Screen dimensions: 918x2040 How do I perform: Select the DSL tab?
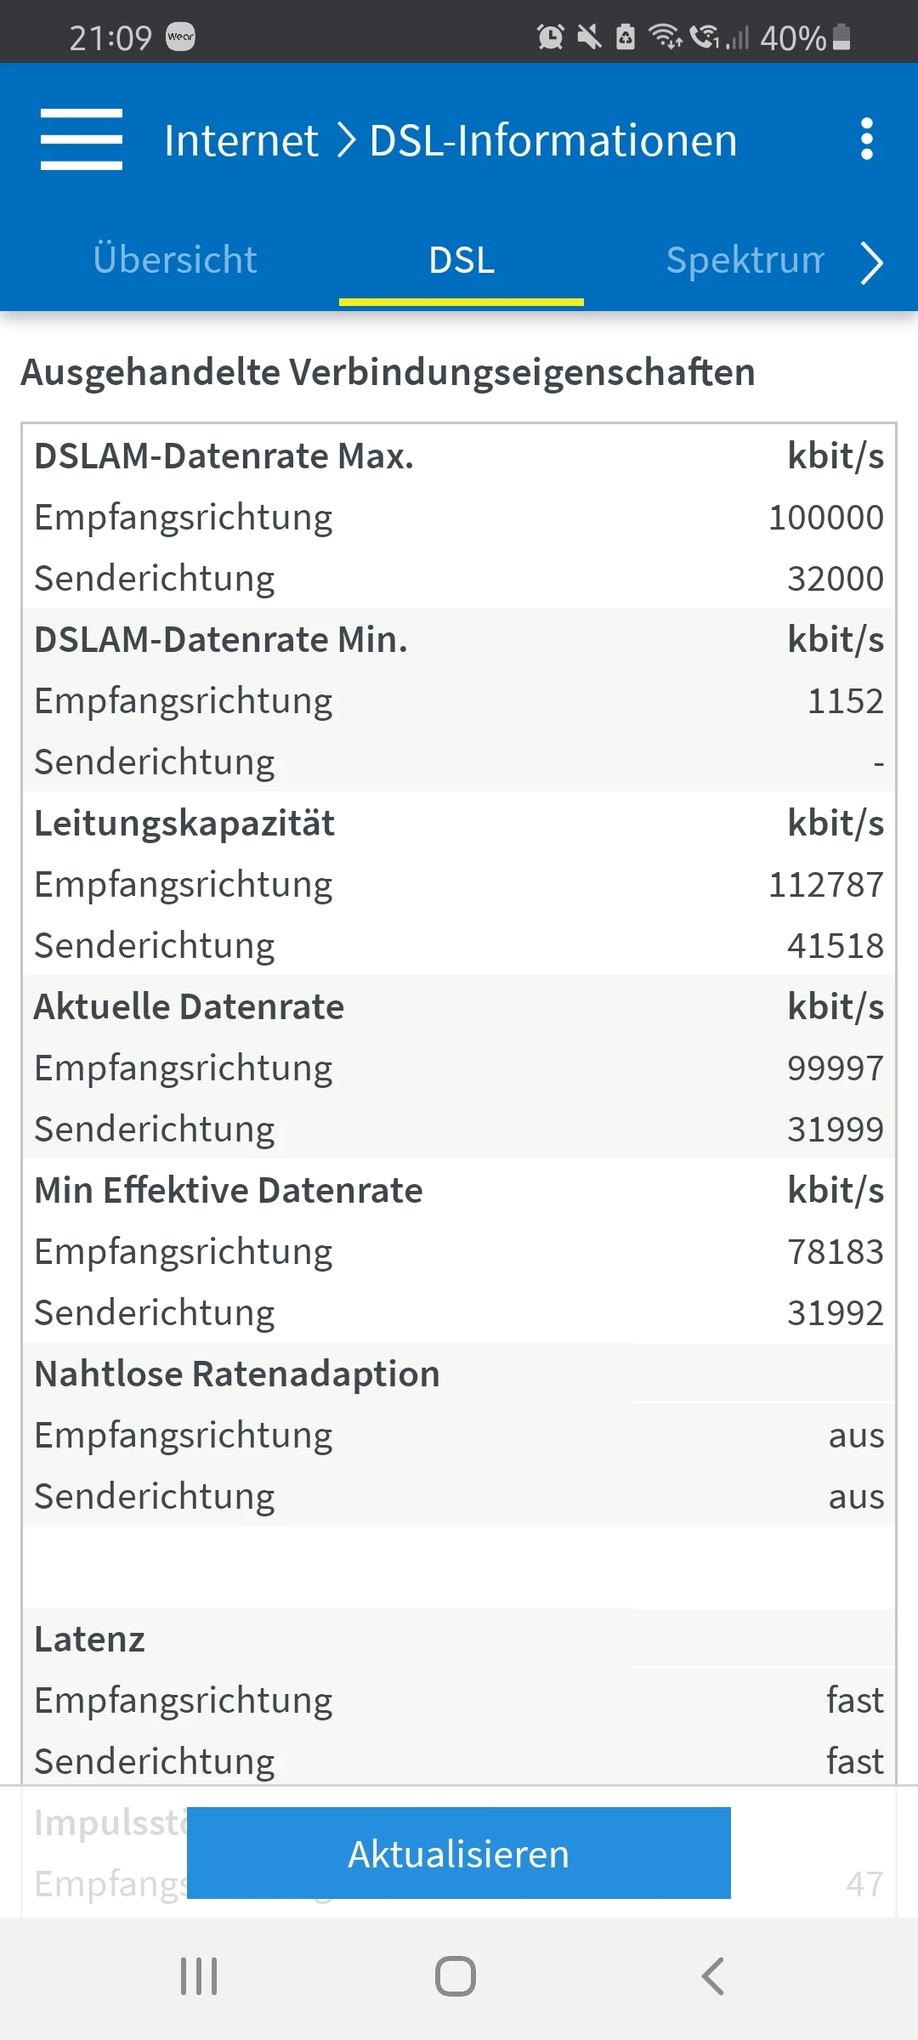coord(462,260)
